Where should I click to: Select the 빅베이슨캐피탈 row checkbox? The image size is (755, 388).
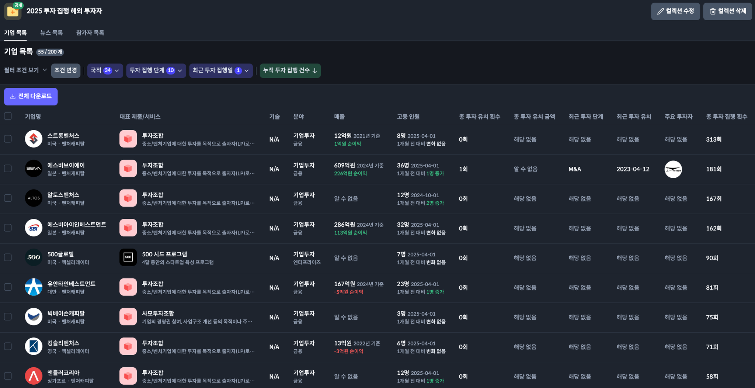pos(8,316)
